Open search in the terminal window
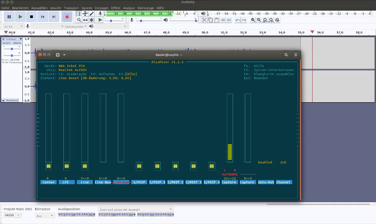 pyautogui.click(x=286, y=55)
